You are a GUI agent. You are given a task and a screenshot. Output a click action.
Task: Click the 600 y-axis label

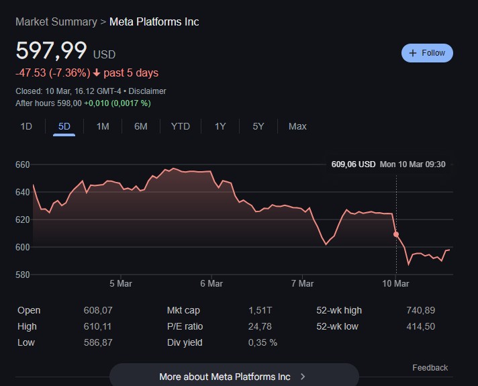[x=23, y=247]
